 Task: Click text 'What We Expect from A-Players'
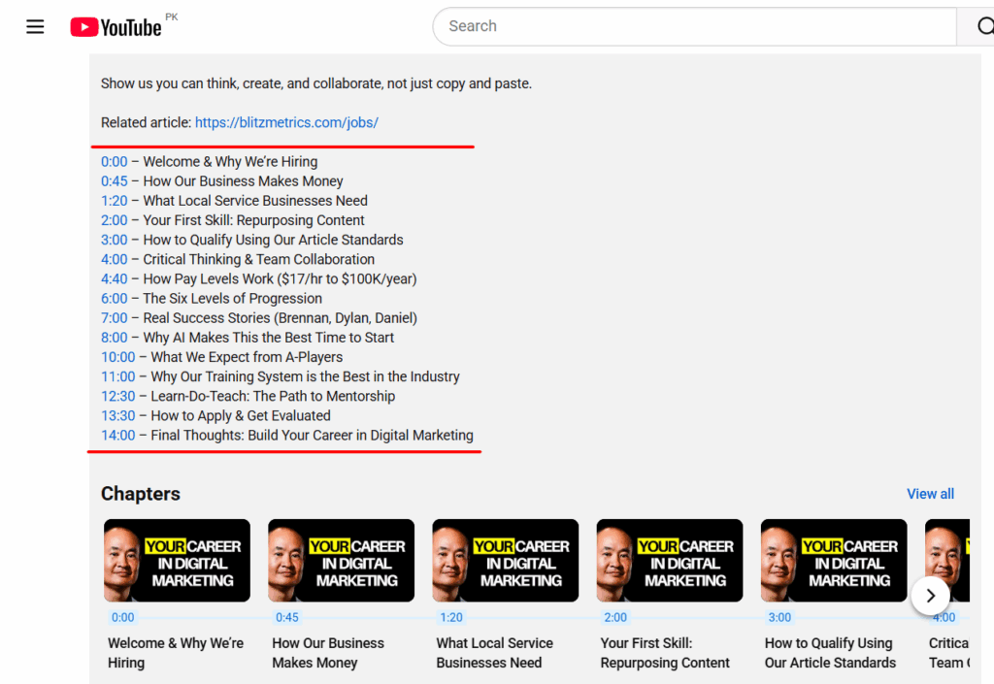(x=247, y=357)
